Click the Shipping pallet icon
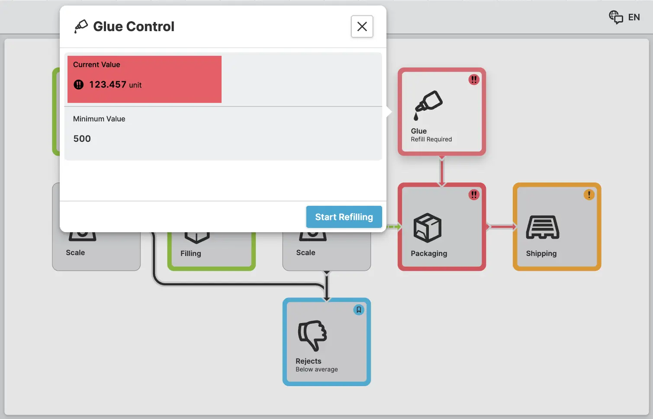Viewport: 653px width, 419px height. pyautogui.click(x=542, y=227)
